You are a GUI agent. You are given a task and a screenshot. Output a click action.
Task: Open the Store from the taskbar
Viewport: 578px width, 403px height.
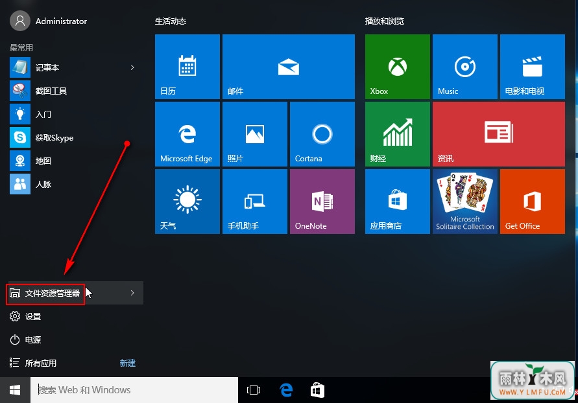coord(317,390)
